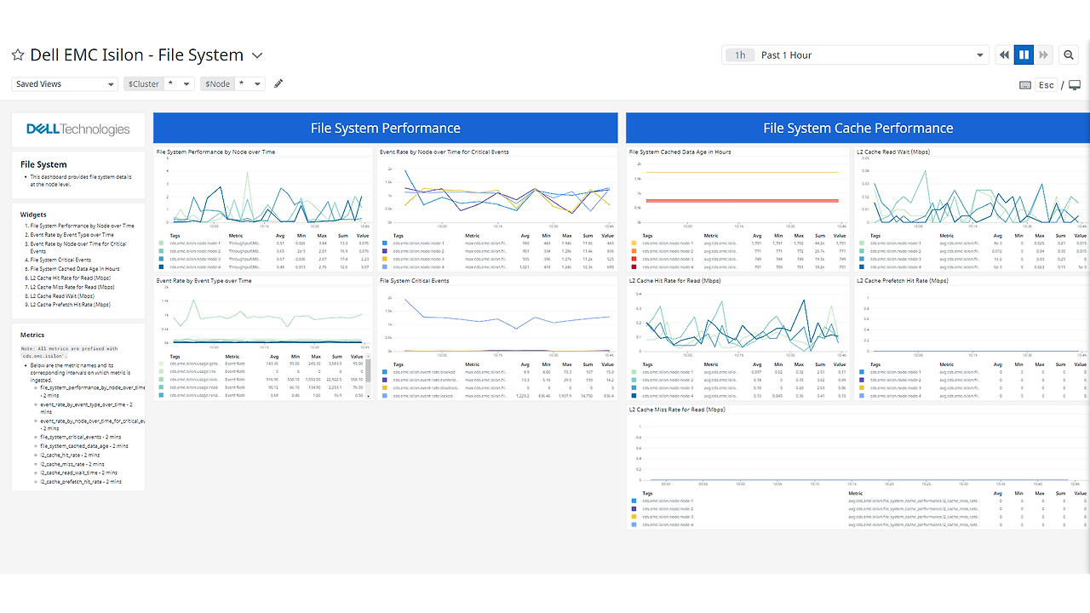
Task: Sort by Metric in L2 Cache Miss Rate legend
Action: (856, 493)
